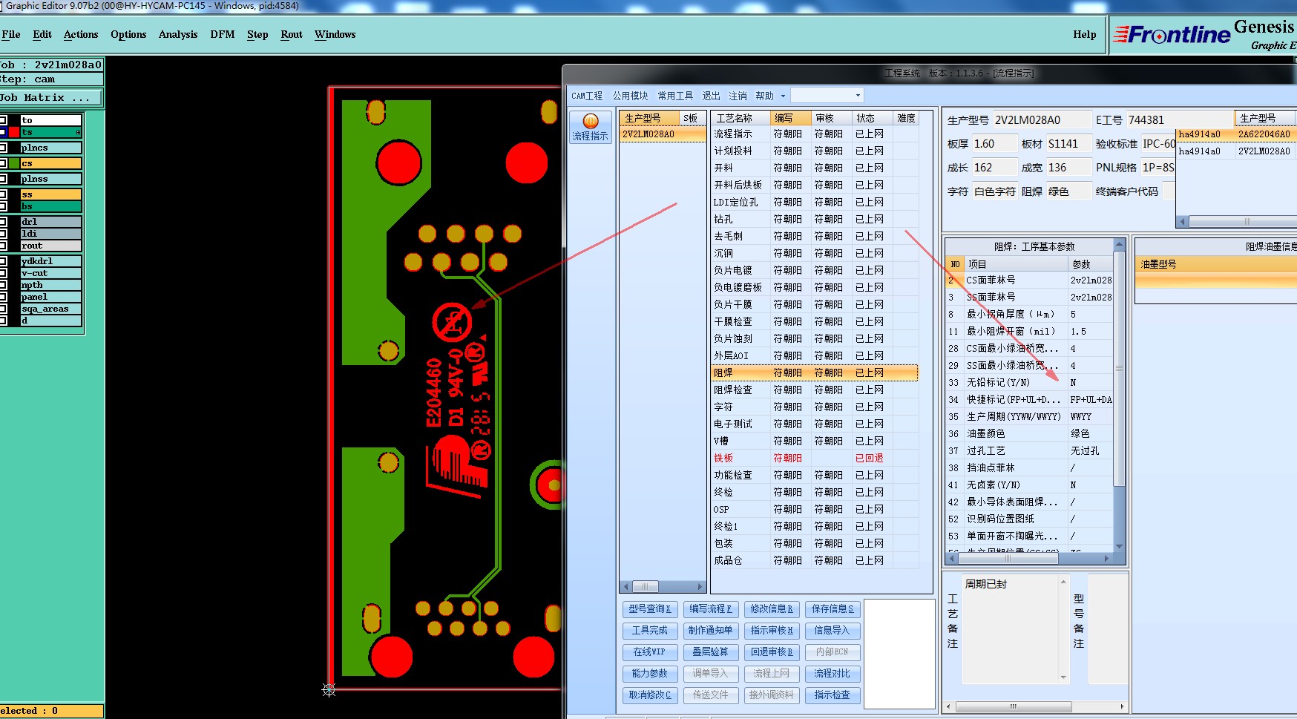Select the 'sqa_areas' layer name
Screen dimensions: 1297x719
(x=50, y=309)
